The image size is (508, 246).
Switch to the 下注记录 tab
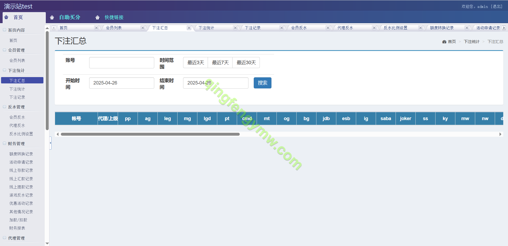[x=253, y=28]
